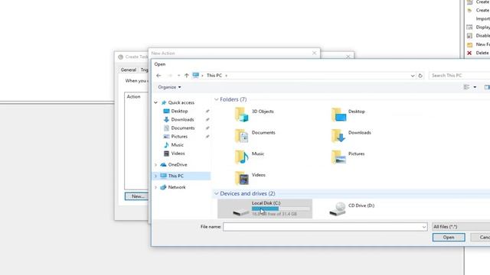This screenshot has height=275, width=490.
Task: Click Disable icon in Actions pane
Action: click(469, 36)
